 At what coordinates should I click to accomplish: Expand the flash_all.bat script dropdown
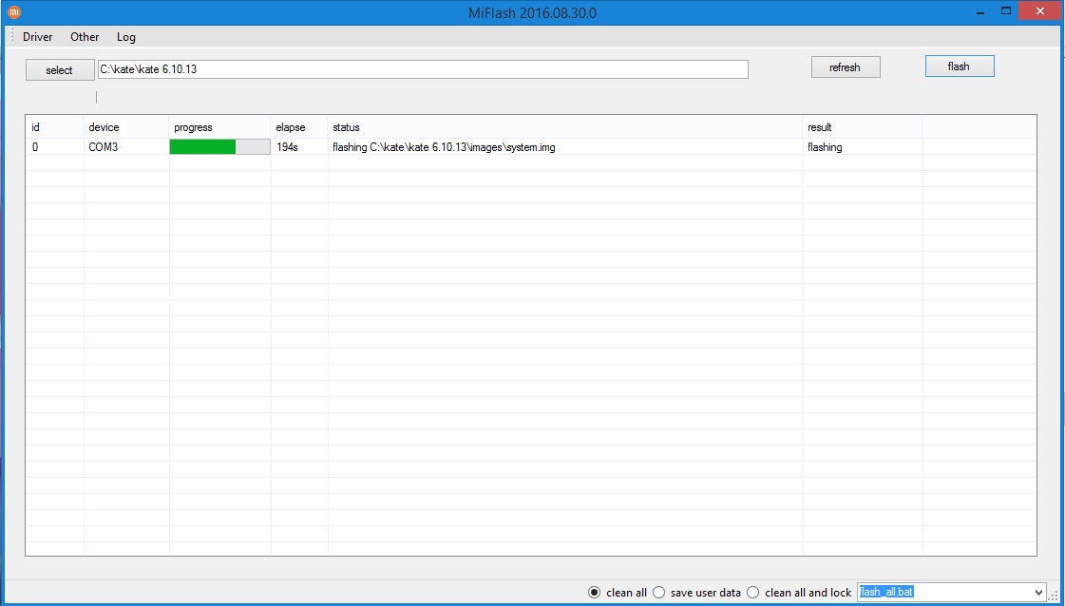tap(1037, 593)
